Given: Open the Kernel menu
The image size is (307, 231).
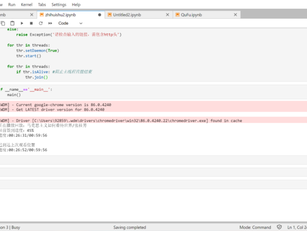Looking at the screenshot, I should pyautogui.click(x=26, y=4).
